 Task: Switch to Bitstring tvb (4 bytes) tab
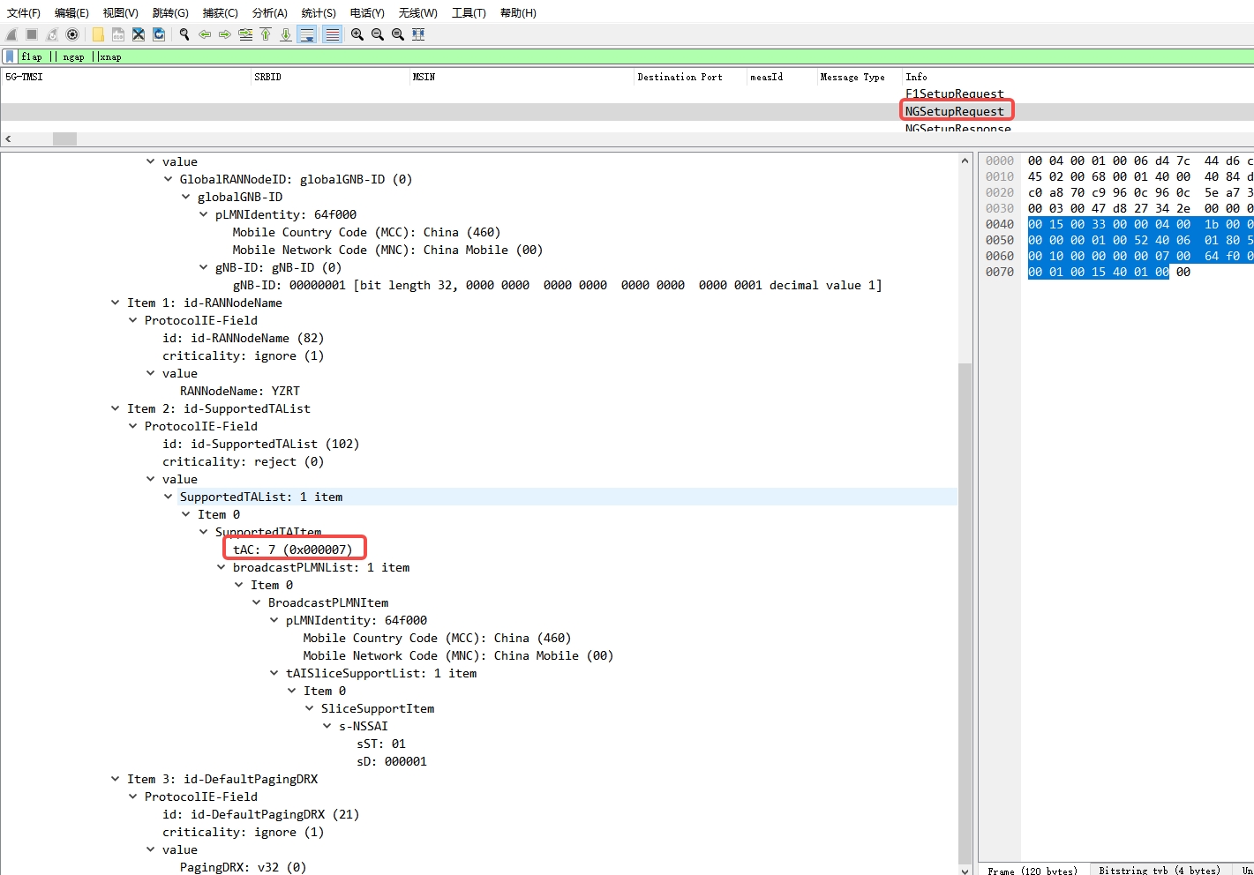click(x=1160, y=870)
